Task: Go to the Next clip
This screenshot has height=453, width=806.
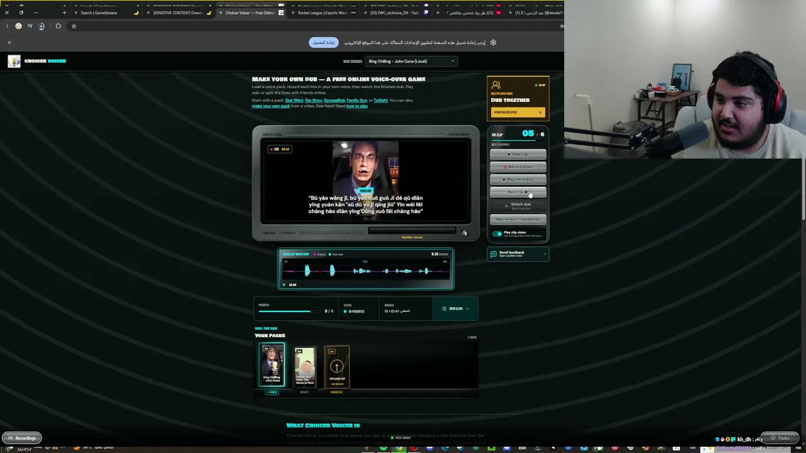Action: click(x=518, y=192)
